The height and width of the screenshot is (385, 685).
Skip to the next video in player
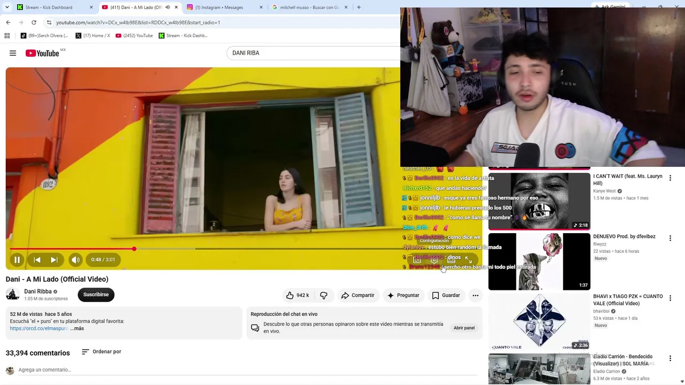pyautogui.click(x=54, y=260)
